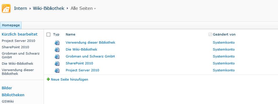The image size is (278, 104).
Task: Sort by the Name column header
Action: pos(70,34)
